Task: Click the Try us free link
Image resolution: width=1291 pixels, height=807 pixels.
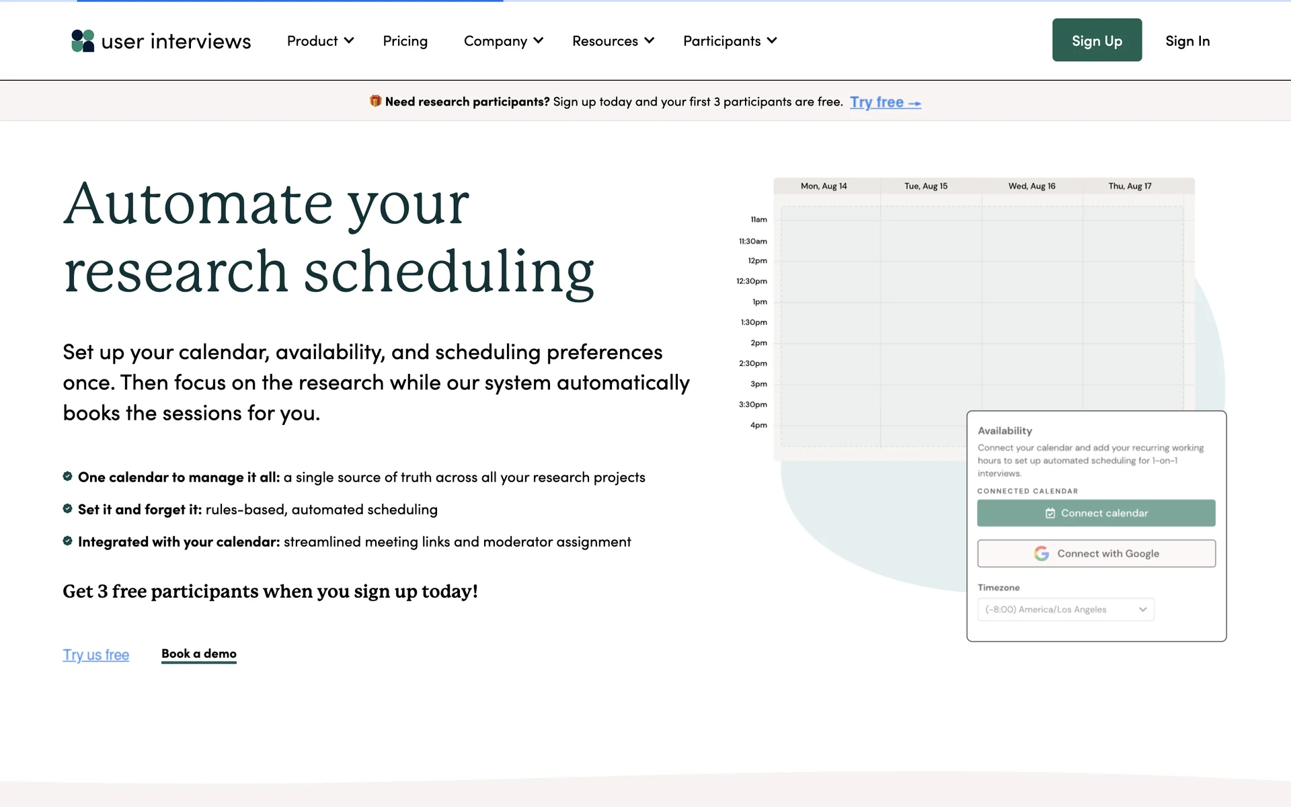Action: [x=95, y=654]
